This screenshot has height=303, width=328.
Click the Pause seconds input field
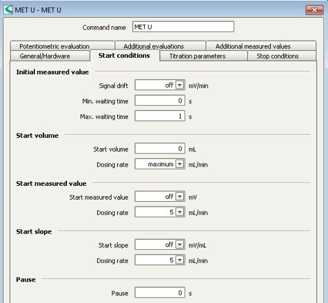point(160,293)
